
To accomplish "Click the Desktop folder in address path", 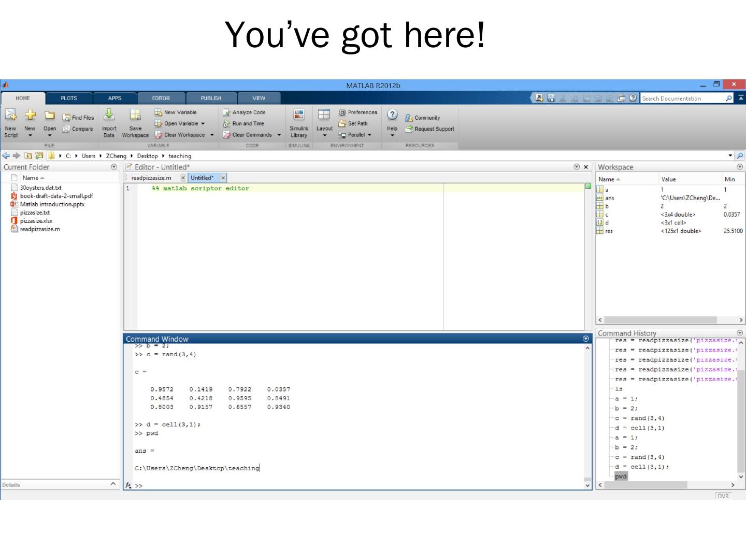I will tap(148, 156).
